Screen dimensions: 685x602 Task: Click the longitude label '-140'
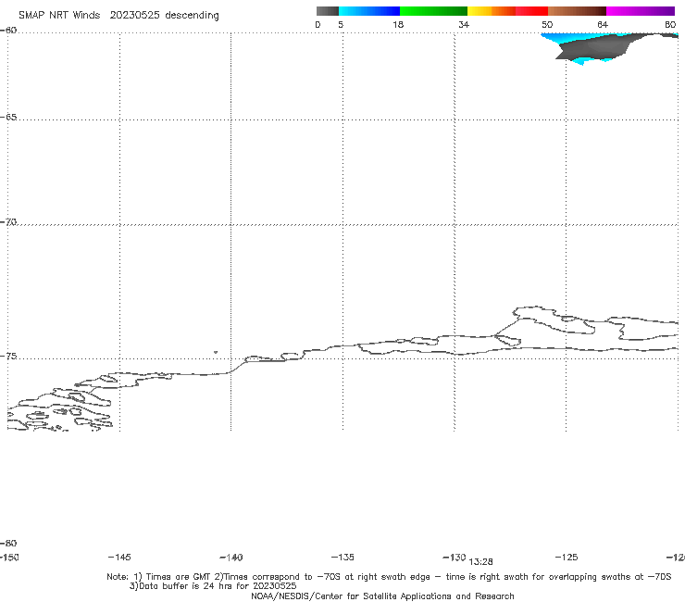[231, 558]
